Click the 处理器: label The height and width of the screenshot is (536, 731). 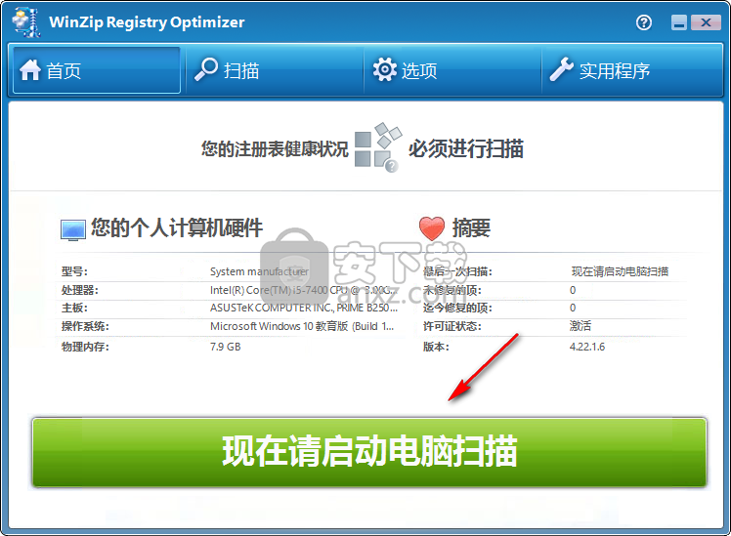click(x=80, y=290)
